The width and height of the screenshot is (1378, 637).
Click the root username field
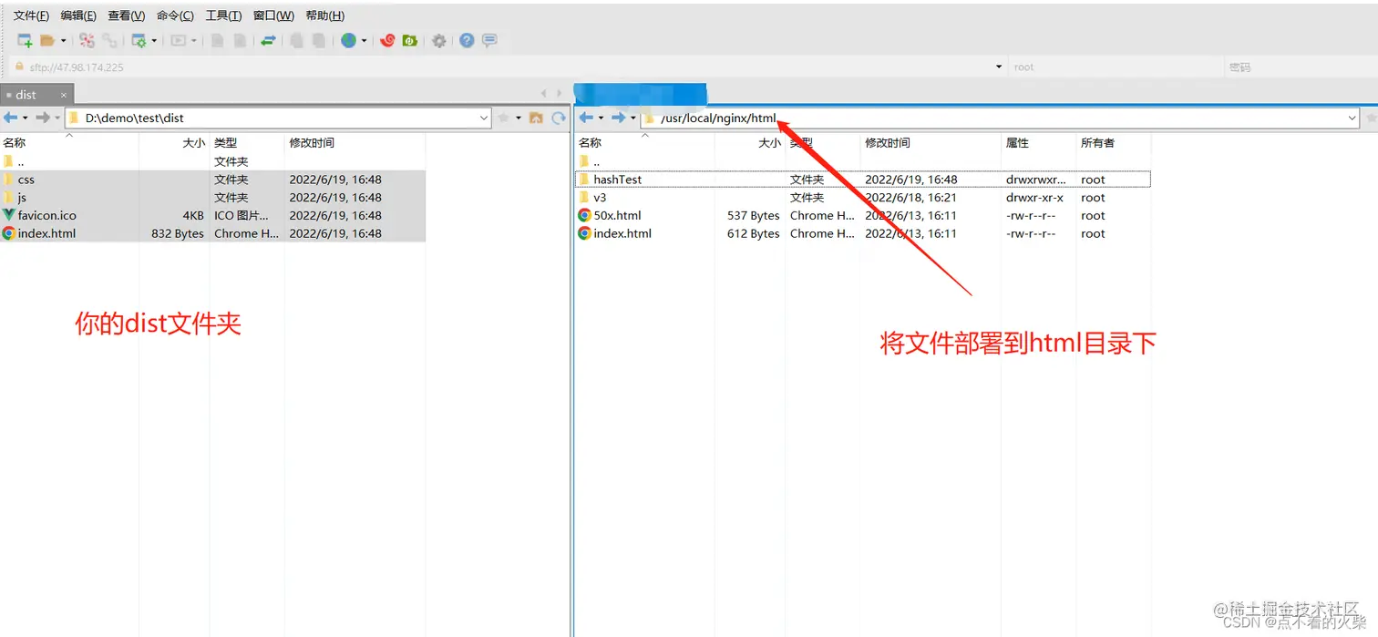click(1116, 67)
